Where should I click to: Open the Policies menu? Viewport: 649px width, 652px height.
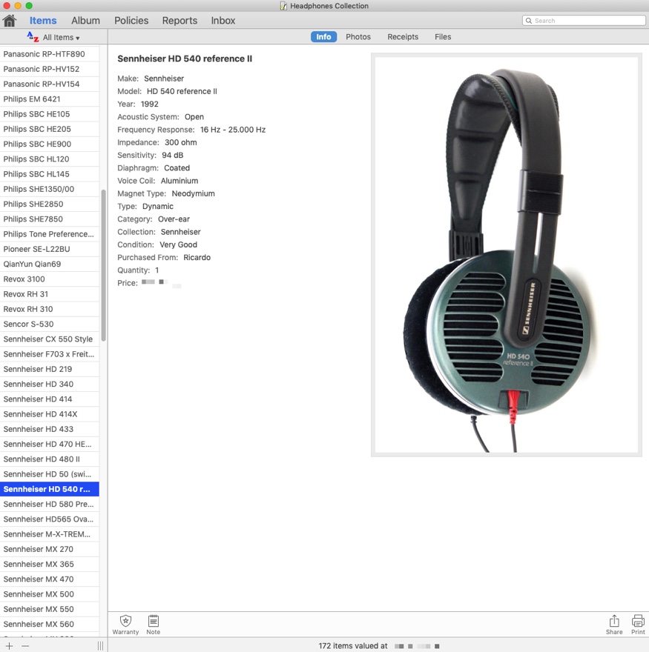tap(131, 21)
